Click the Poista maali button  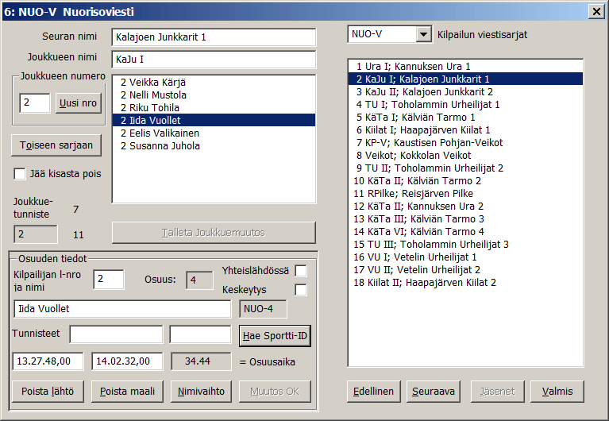127,391
